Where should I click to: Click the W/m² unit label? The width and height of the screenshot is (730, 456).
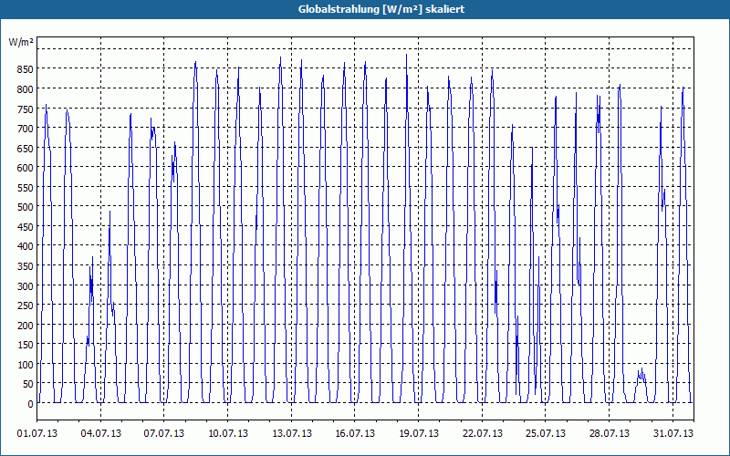point(21,42)
